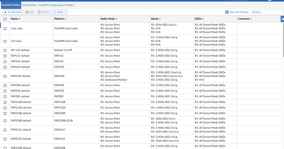Check the FAP25D-default row checkbox
This screenshot has height=149, width=284.
[5, 91]
